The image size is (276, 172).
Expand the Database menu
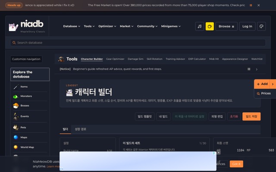click(x=72, y=26)
